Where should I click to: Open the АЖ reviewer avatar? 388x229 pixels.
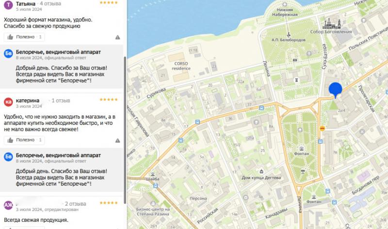click(x=8, y=205)
